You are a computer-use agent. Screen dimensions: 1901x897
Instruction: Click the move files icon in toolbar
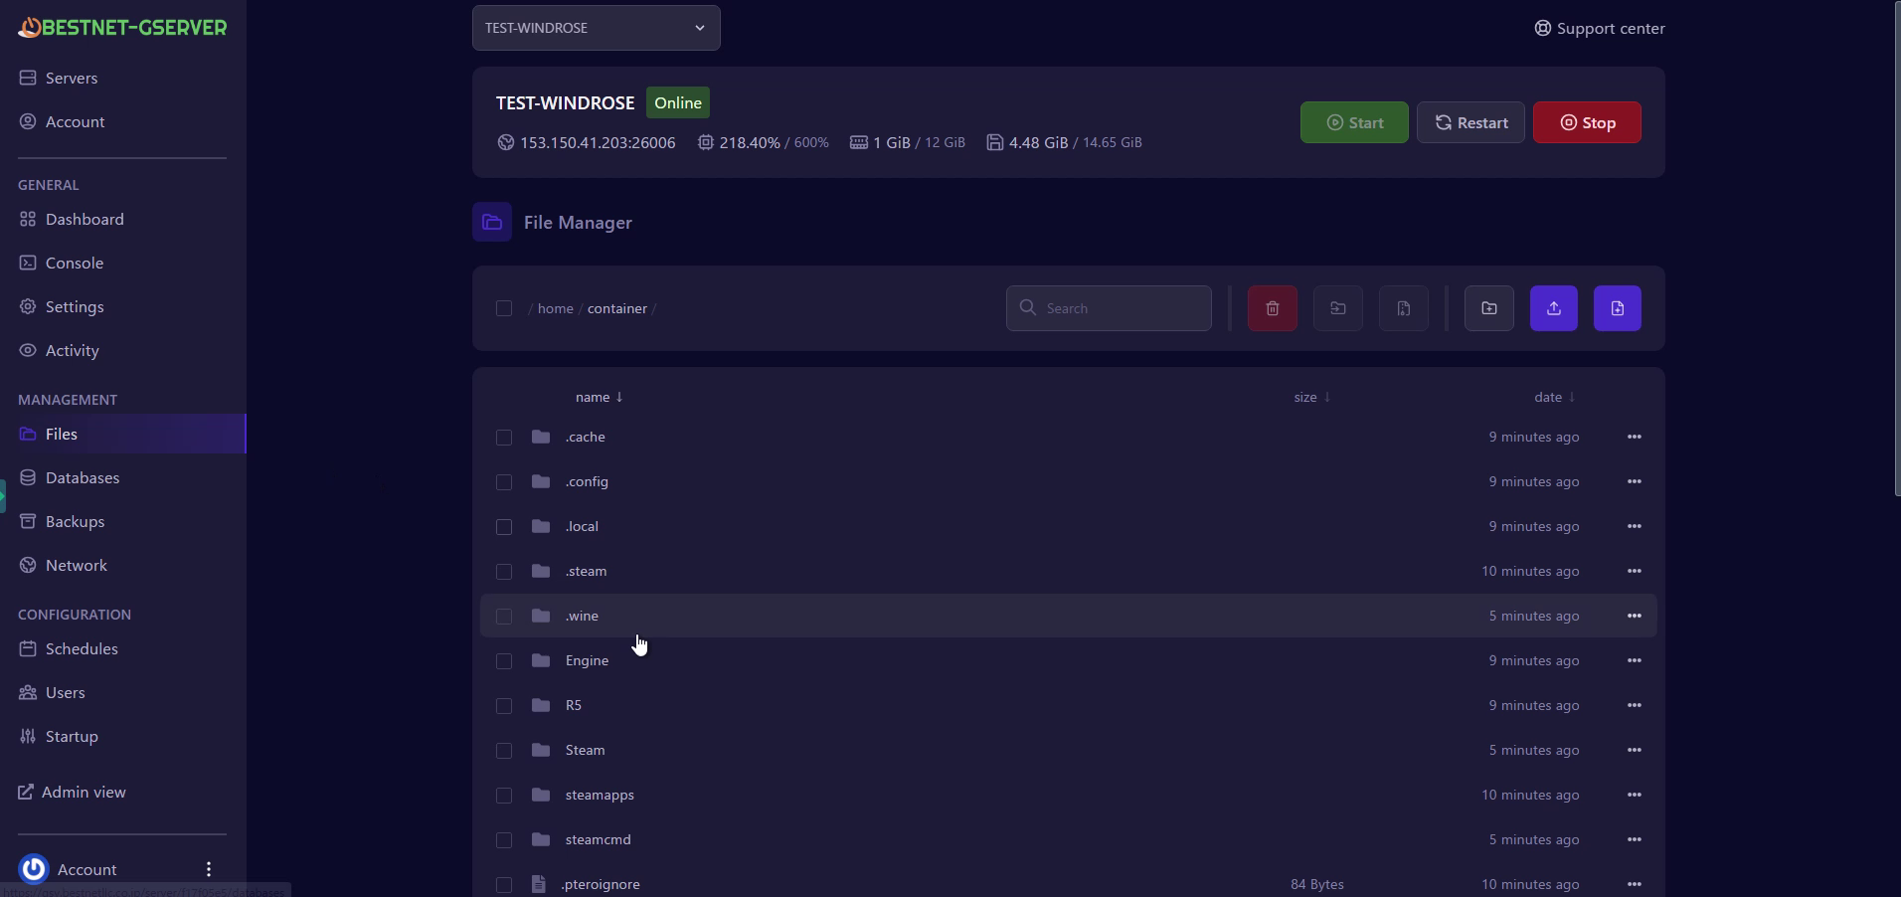point(1337,308)
